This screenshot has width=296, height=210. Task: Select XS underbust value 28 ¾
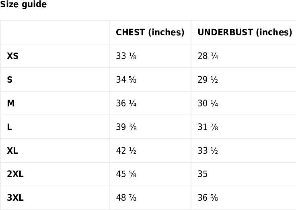(208, 56)
